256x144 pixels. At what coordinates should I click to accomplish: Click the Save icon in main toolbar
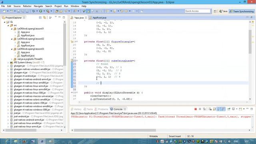(18, 11)
